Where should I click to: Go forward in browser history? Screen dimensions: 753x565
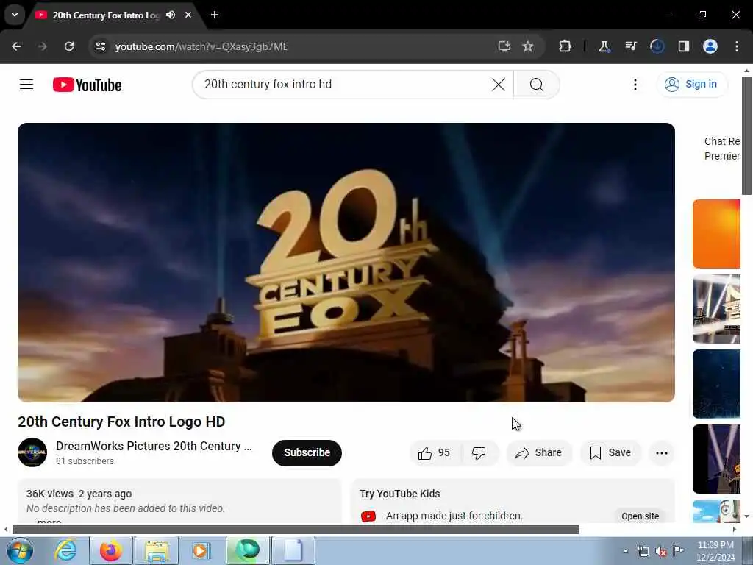(42, 46)
